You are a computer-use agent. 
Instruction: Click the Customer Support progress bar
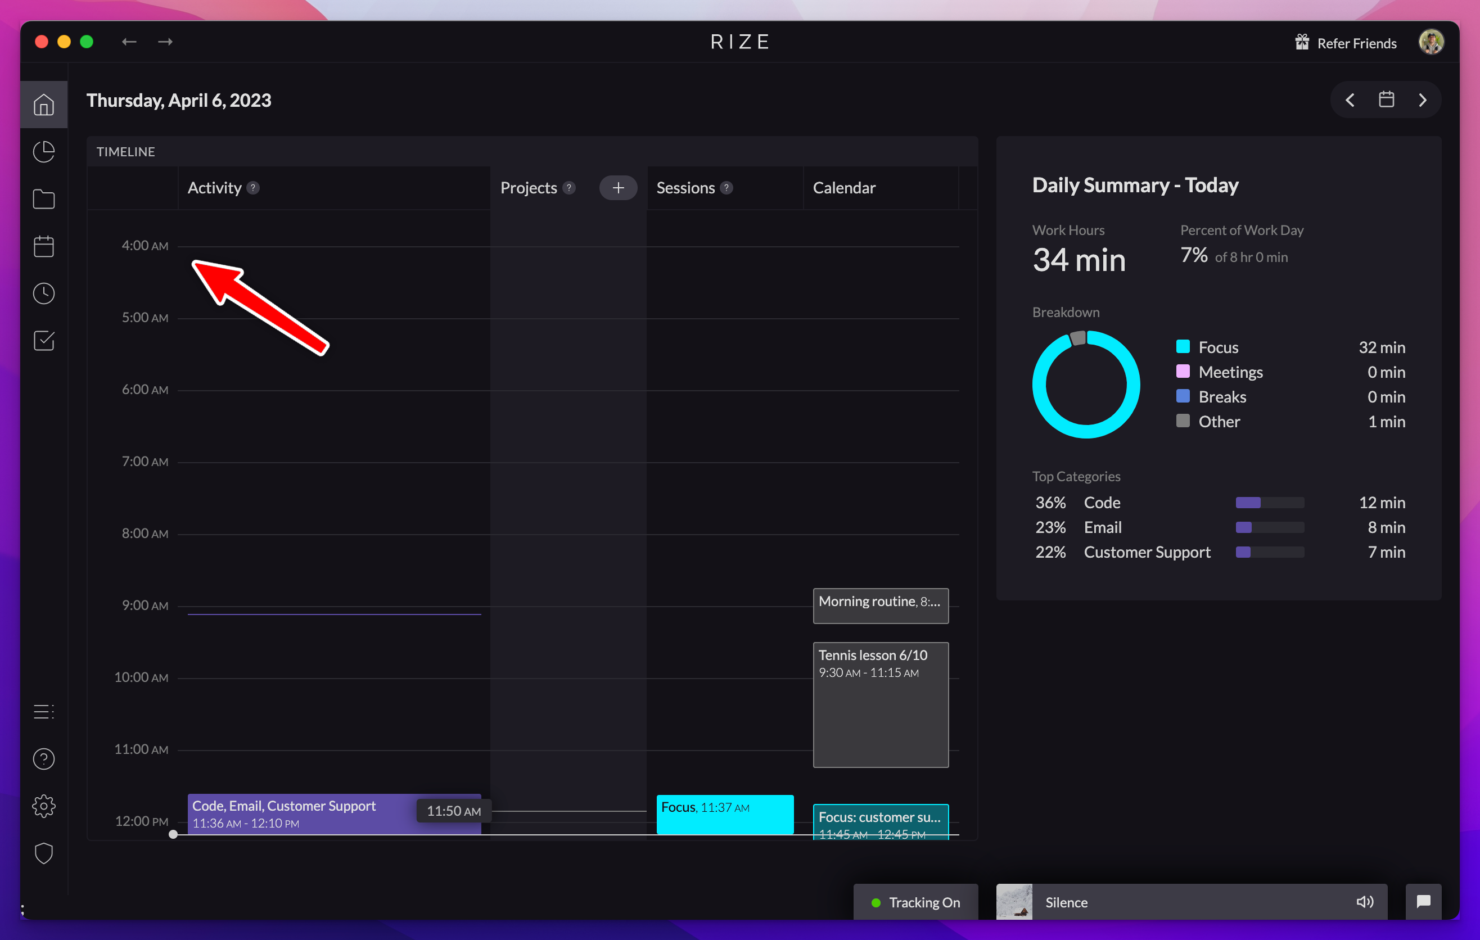pos(1270,552)
